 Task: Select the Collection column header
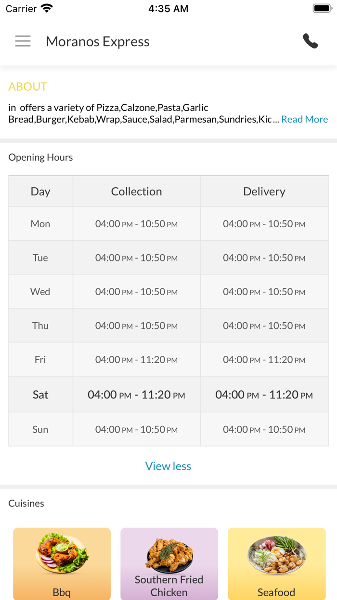(137, 191)
